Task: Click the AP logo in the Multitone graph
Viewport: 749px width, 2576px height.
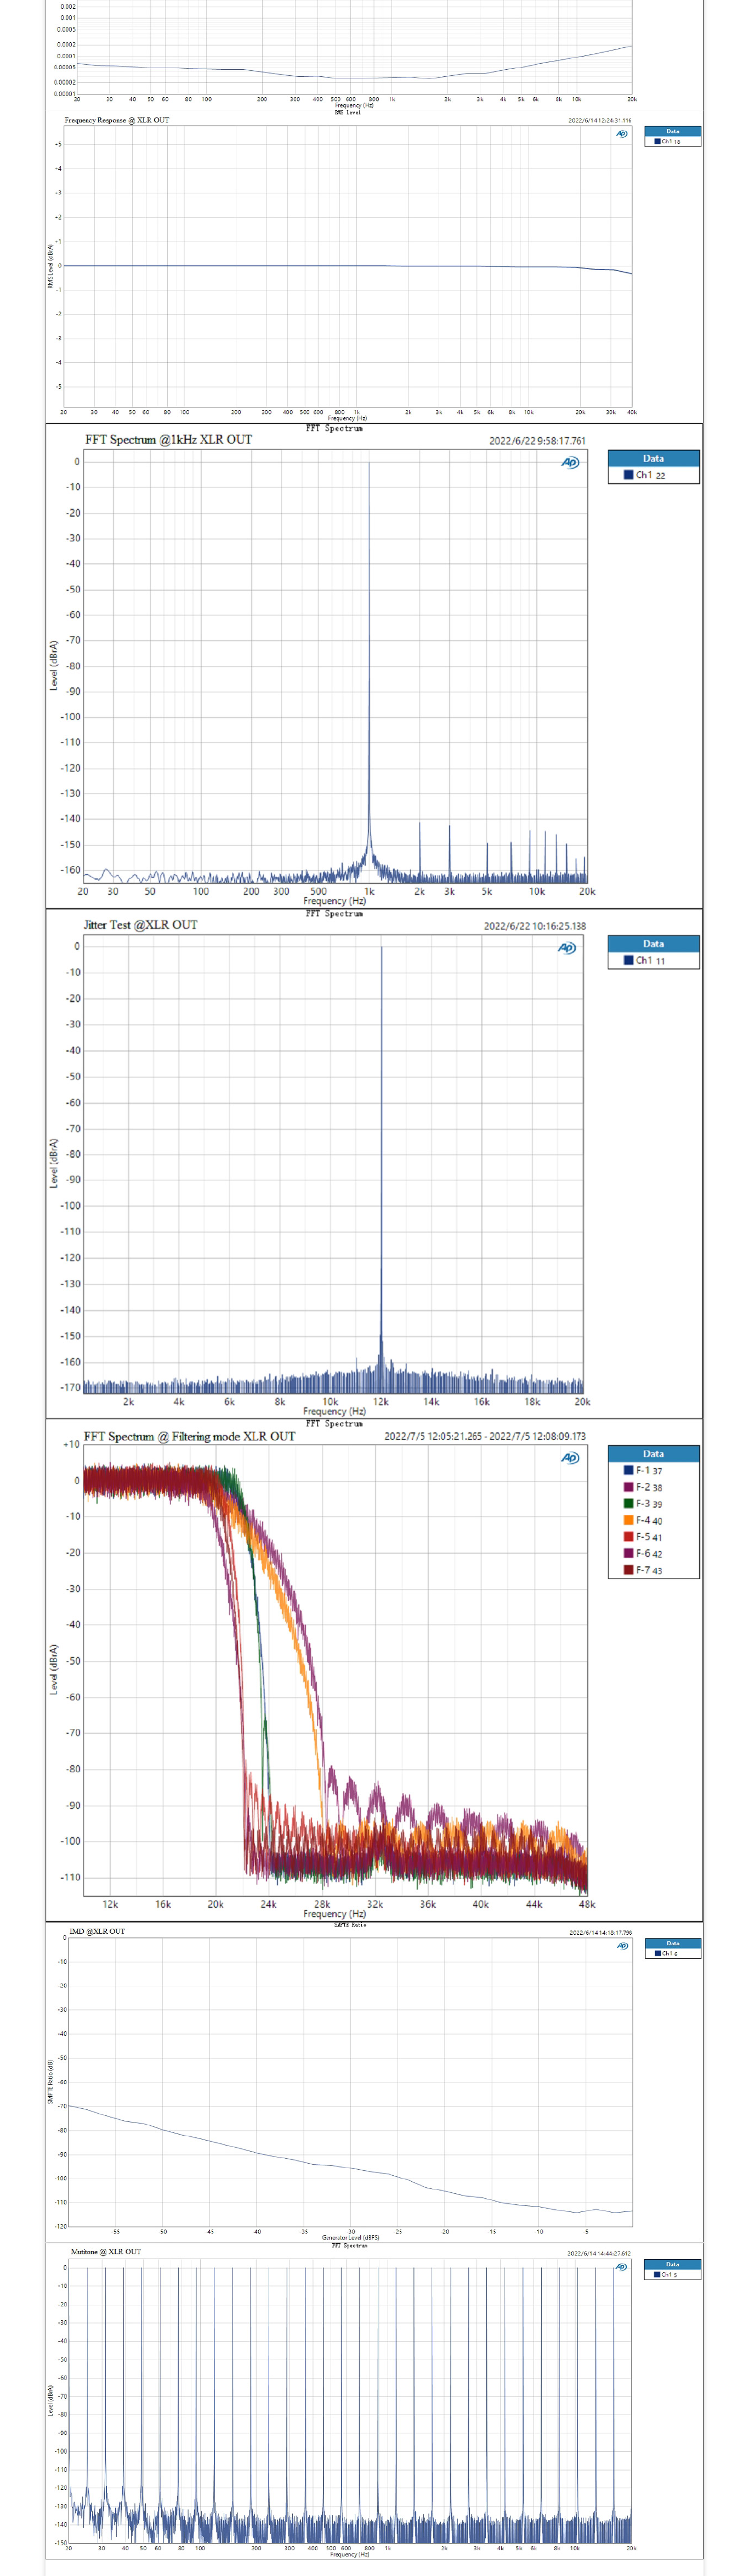Action: pos(622,2267)
